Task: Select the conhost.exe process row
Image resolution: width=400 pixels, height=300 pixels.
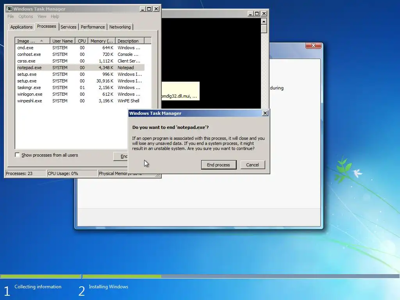Action: tap(80, 54)
